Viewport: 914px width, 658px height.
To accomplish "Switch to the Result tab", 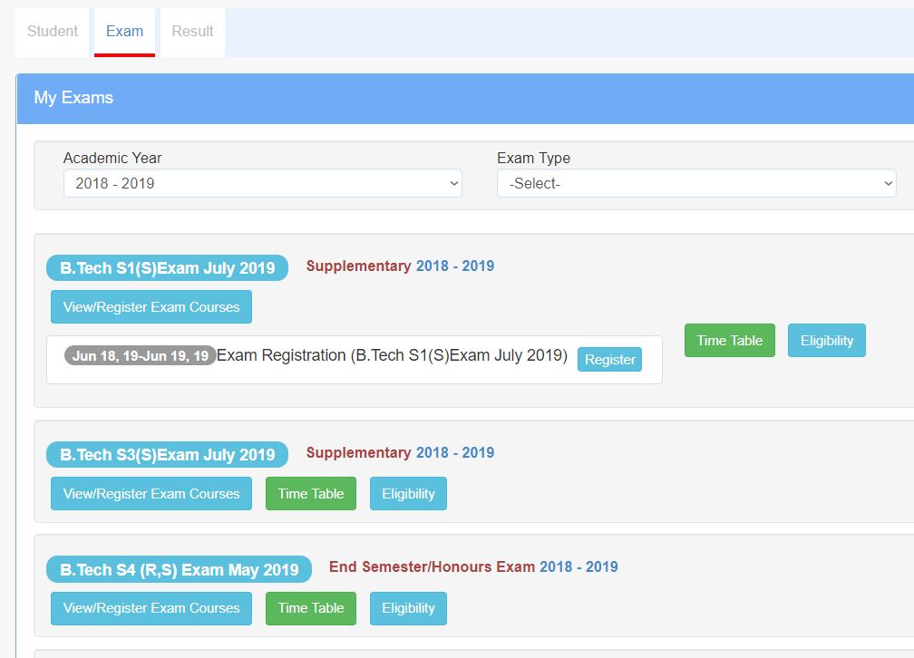I will pos(191,31).
